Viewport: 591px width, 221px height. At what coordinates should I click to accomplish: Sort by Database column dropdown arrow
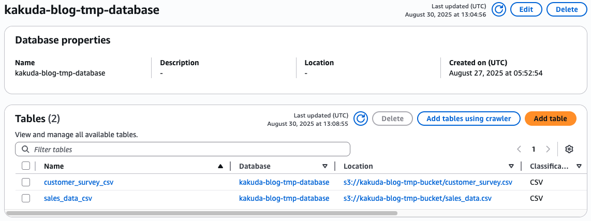[x=325, y=166]
